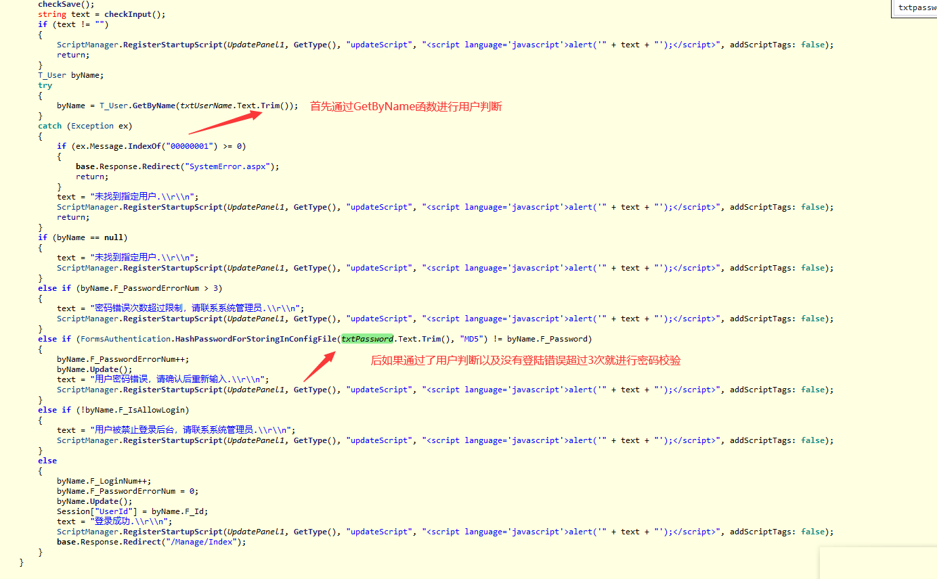Image resolution: width=937 pixels, height=579 pixels.
Task: Click the txtpassw search box
Action: pos(915,7)
